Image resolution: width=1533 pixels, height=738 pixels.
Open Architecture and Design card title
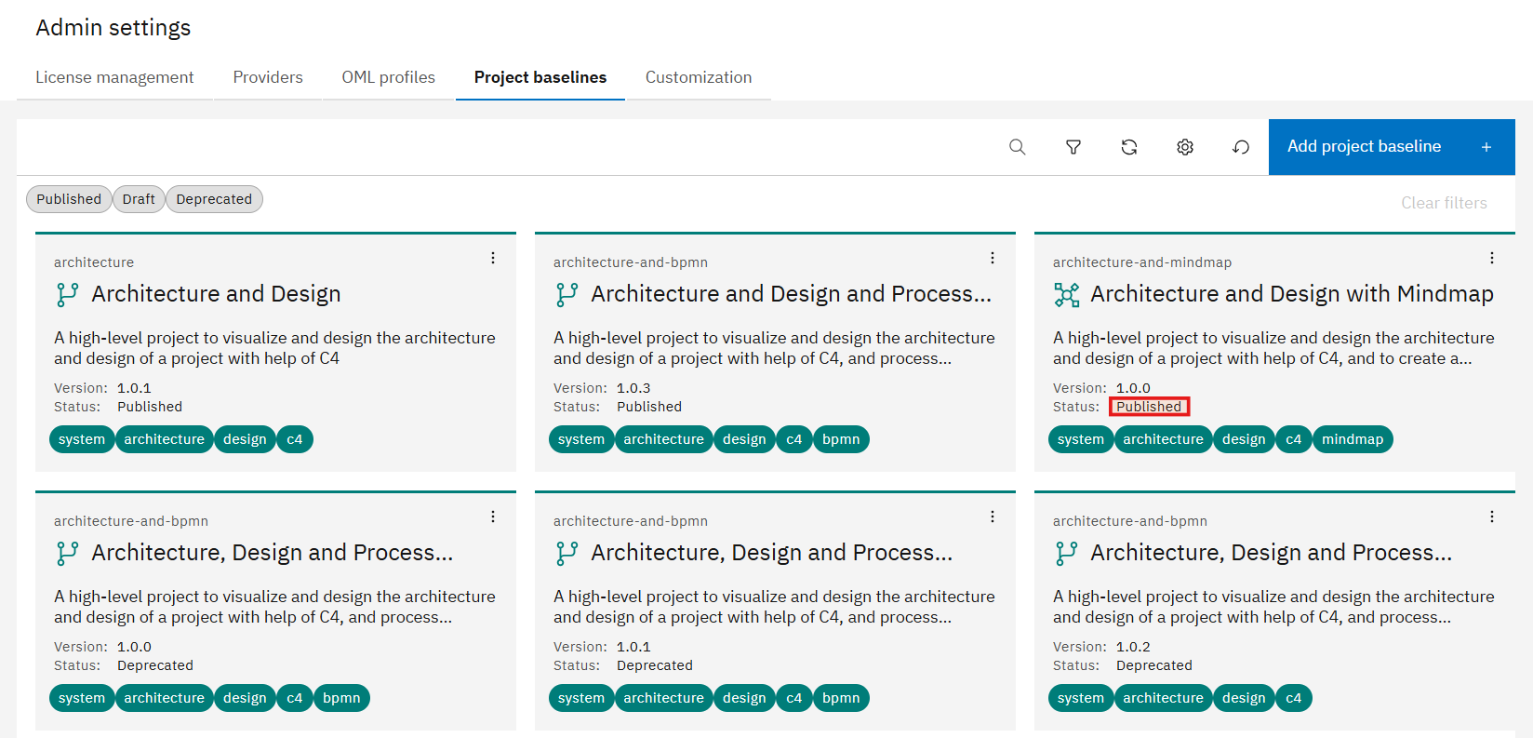216,294
